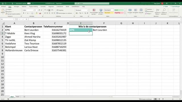This screenshot has height=102, width=182.
Task: Click the fill color bucket swatch
Action: tap(37, 13)
